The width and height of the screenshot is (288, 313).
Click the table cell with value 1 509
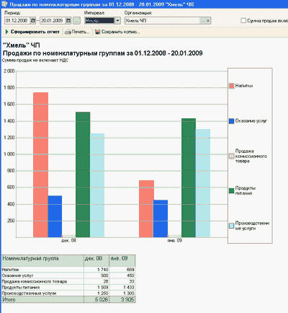(x=96, y=288)
